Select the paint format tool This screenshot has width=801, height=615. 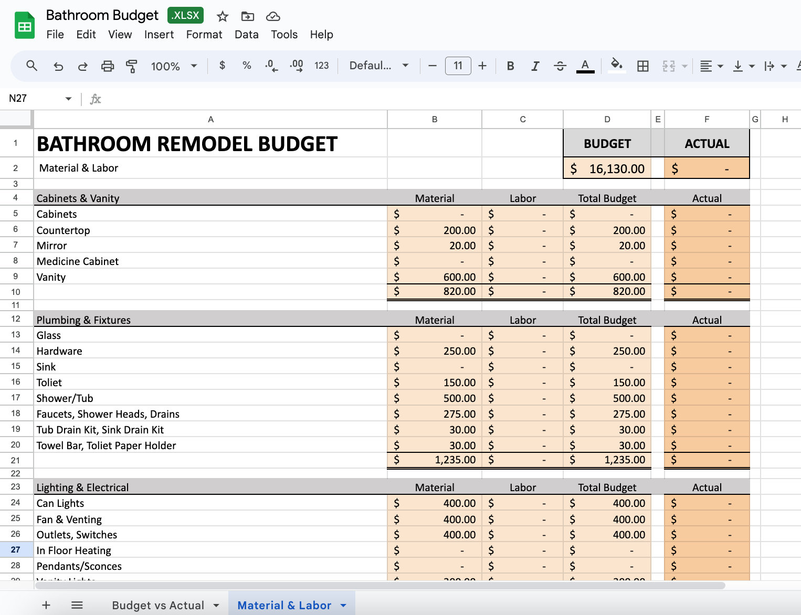click(132, 66)
